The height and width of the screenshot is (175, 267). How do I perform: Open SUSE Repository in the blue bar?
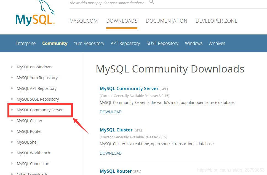(162, 43)
